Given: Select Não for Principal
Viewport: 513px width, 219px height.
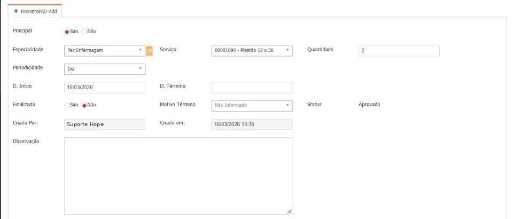Looking at the screenshot, I should click(x=84, y=32).
